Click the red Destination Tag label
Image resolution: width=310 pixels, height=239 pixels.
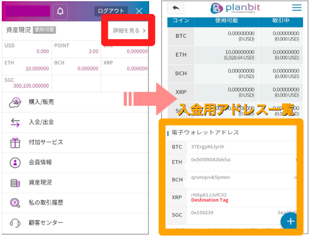(209, 200)
